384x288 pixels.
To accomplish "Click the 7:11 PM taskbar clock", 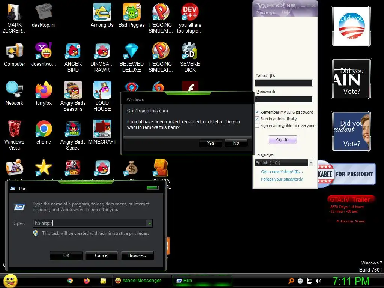I will [351, 281].
